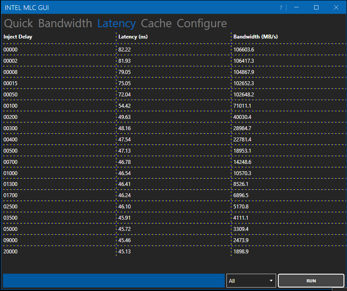Switch to the Bandwidth tab

(65, 23)
